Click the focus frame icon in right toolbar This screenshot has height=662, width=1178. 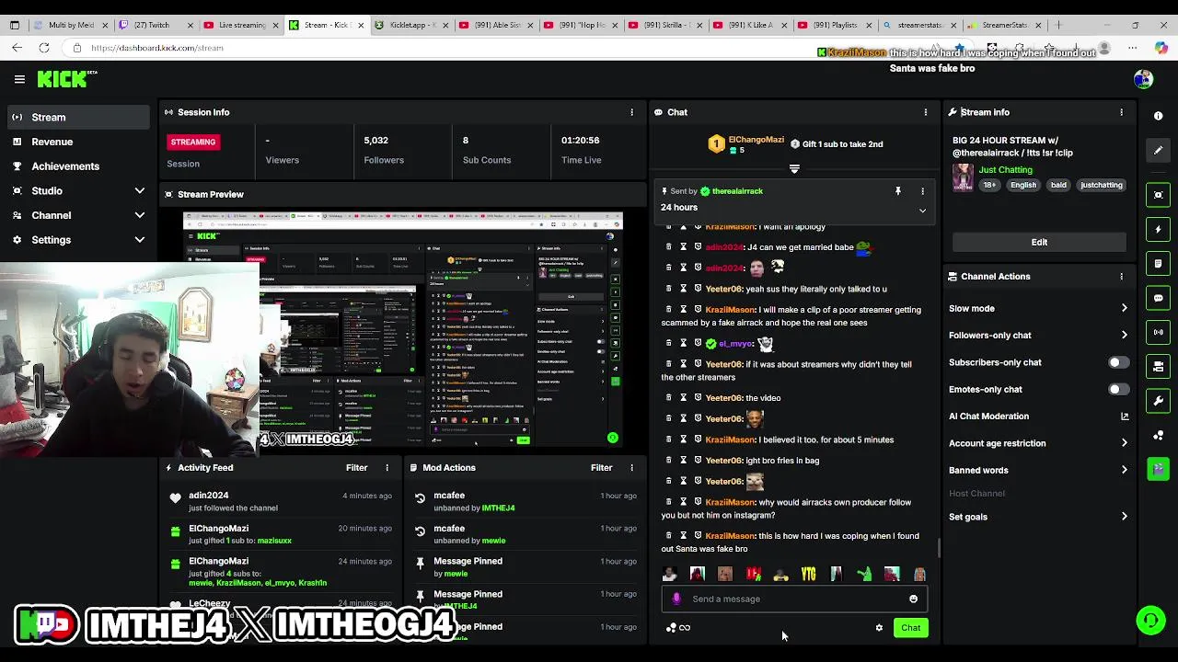1158,195
